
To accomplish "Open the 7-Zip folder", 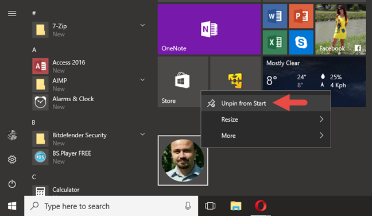I will pyautogui.click(x=90, y=30).
